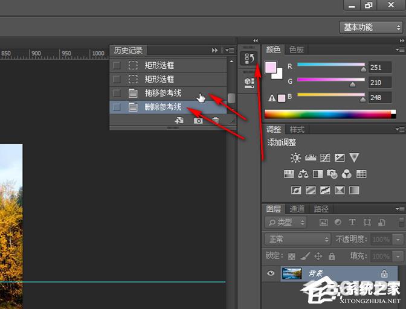
Task: Add Vibrance adjustment triangle icon
Action: click(354, 157)
